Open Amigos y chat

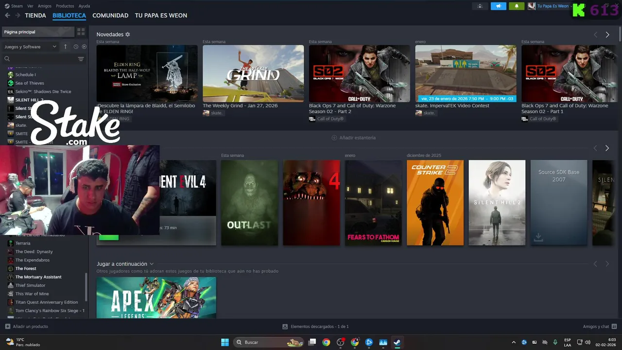pyautogui.click(x=600, y=327)
